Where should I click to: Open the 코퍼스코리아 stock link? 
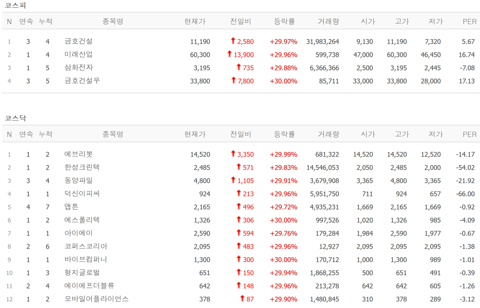tap(86, 246)
